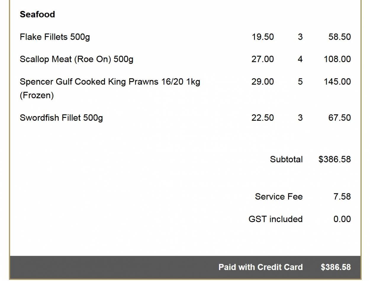
Task: Click the Service Fee amount 7.58
Action: [x=342, y=197]
